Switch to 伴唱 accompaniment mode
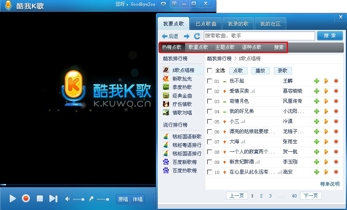The image size is (347, 210). [x=138, y=199]
